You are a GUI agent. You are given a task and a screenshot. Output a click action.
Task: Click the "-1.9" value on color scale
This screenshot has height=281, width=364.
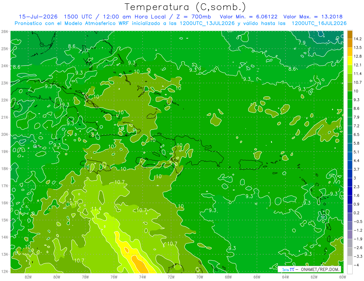point(358,239)
